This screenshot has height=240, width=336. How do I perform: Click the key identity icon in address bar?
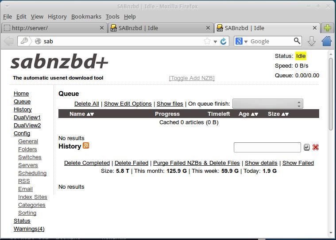(x=24, y=41)
